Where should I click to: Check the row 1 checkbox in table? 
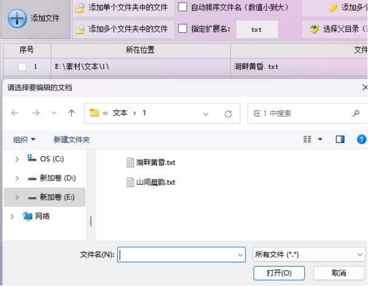22,67
